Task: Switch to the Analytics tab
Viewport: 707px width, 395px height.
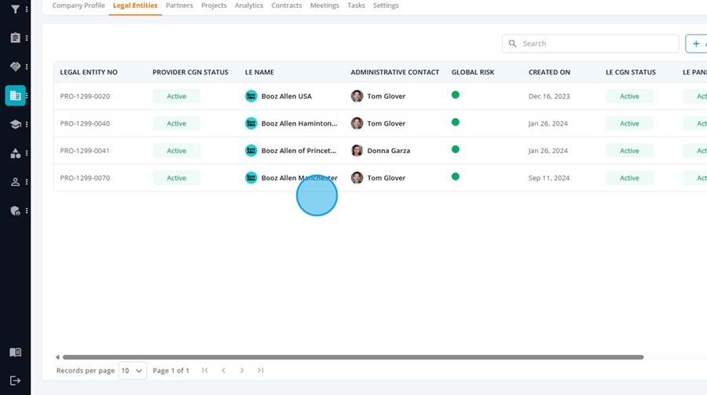Action: click(x=249, y=5)
